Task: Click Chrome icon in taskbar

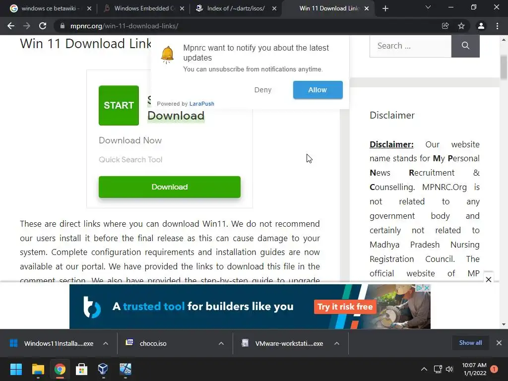Action: (60, 369)
